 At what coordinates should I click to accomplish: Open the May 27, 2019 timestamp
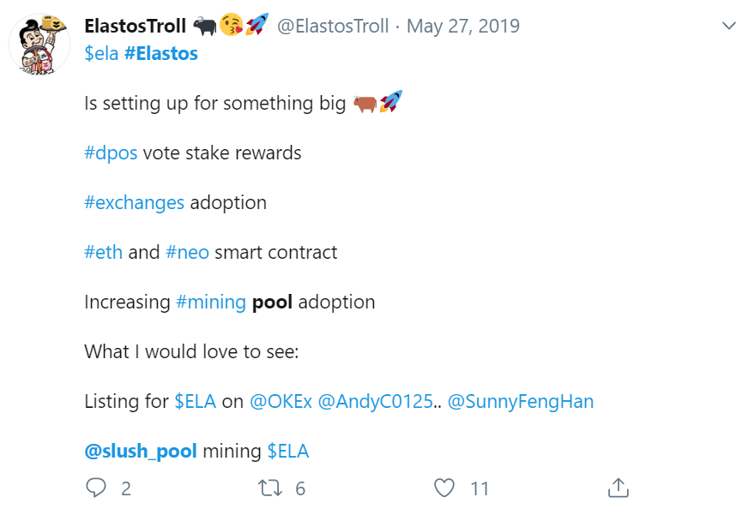pos(463,27)
